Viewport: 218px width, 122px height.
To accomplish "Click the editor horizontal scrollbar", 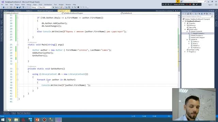I will click(91, 110).
